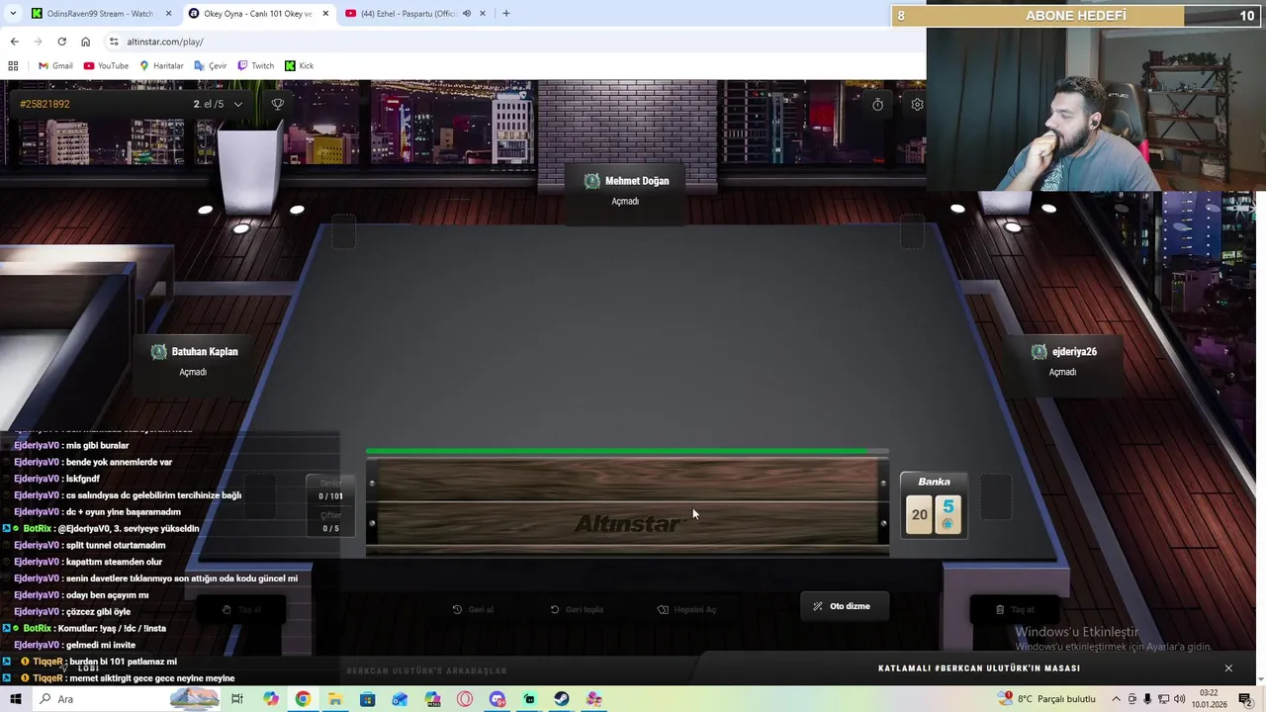Click the Geri topla button
This screenshot has height=712, width=1266.
tap(577, 609)
